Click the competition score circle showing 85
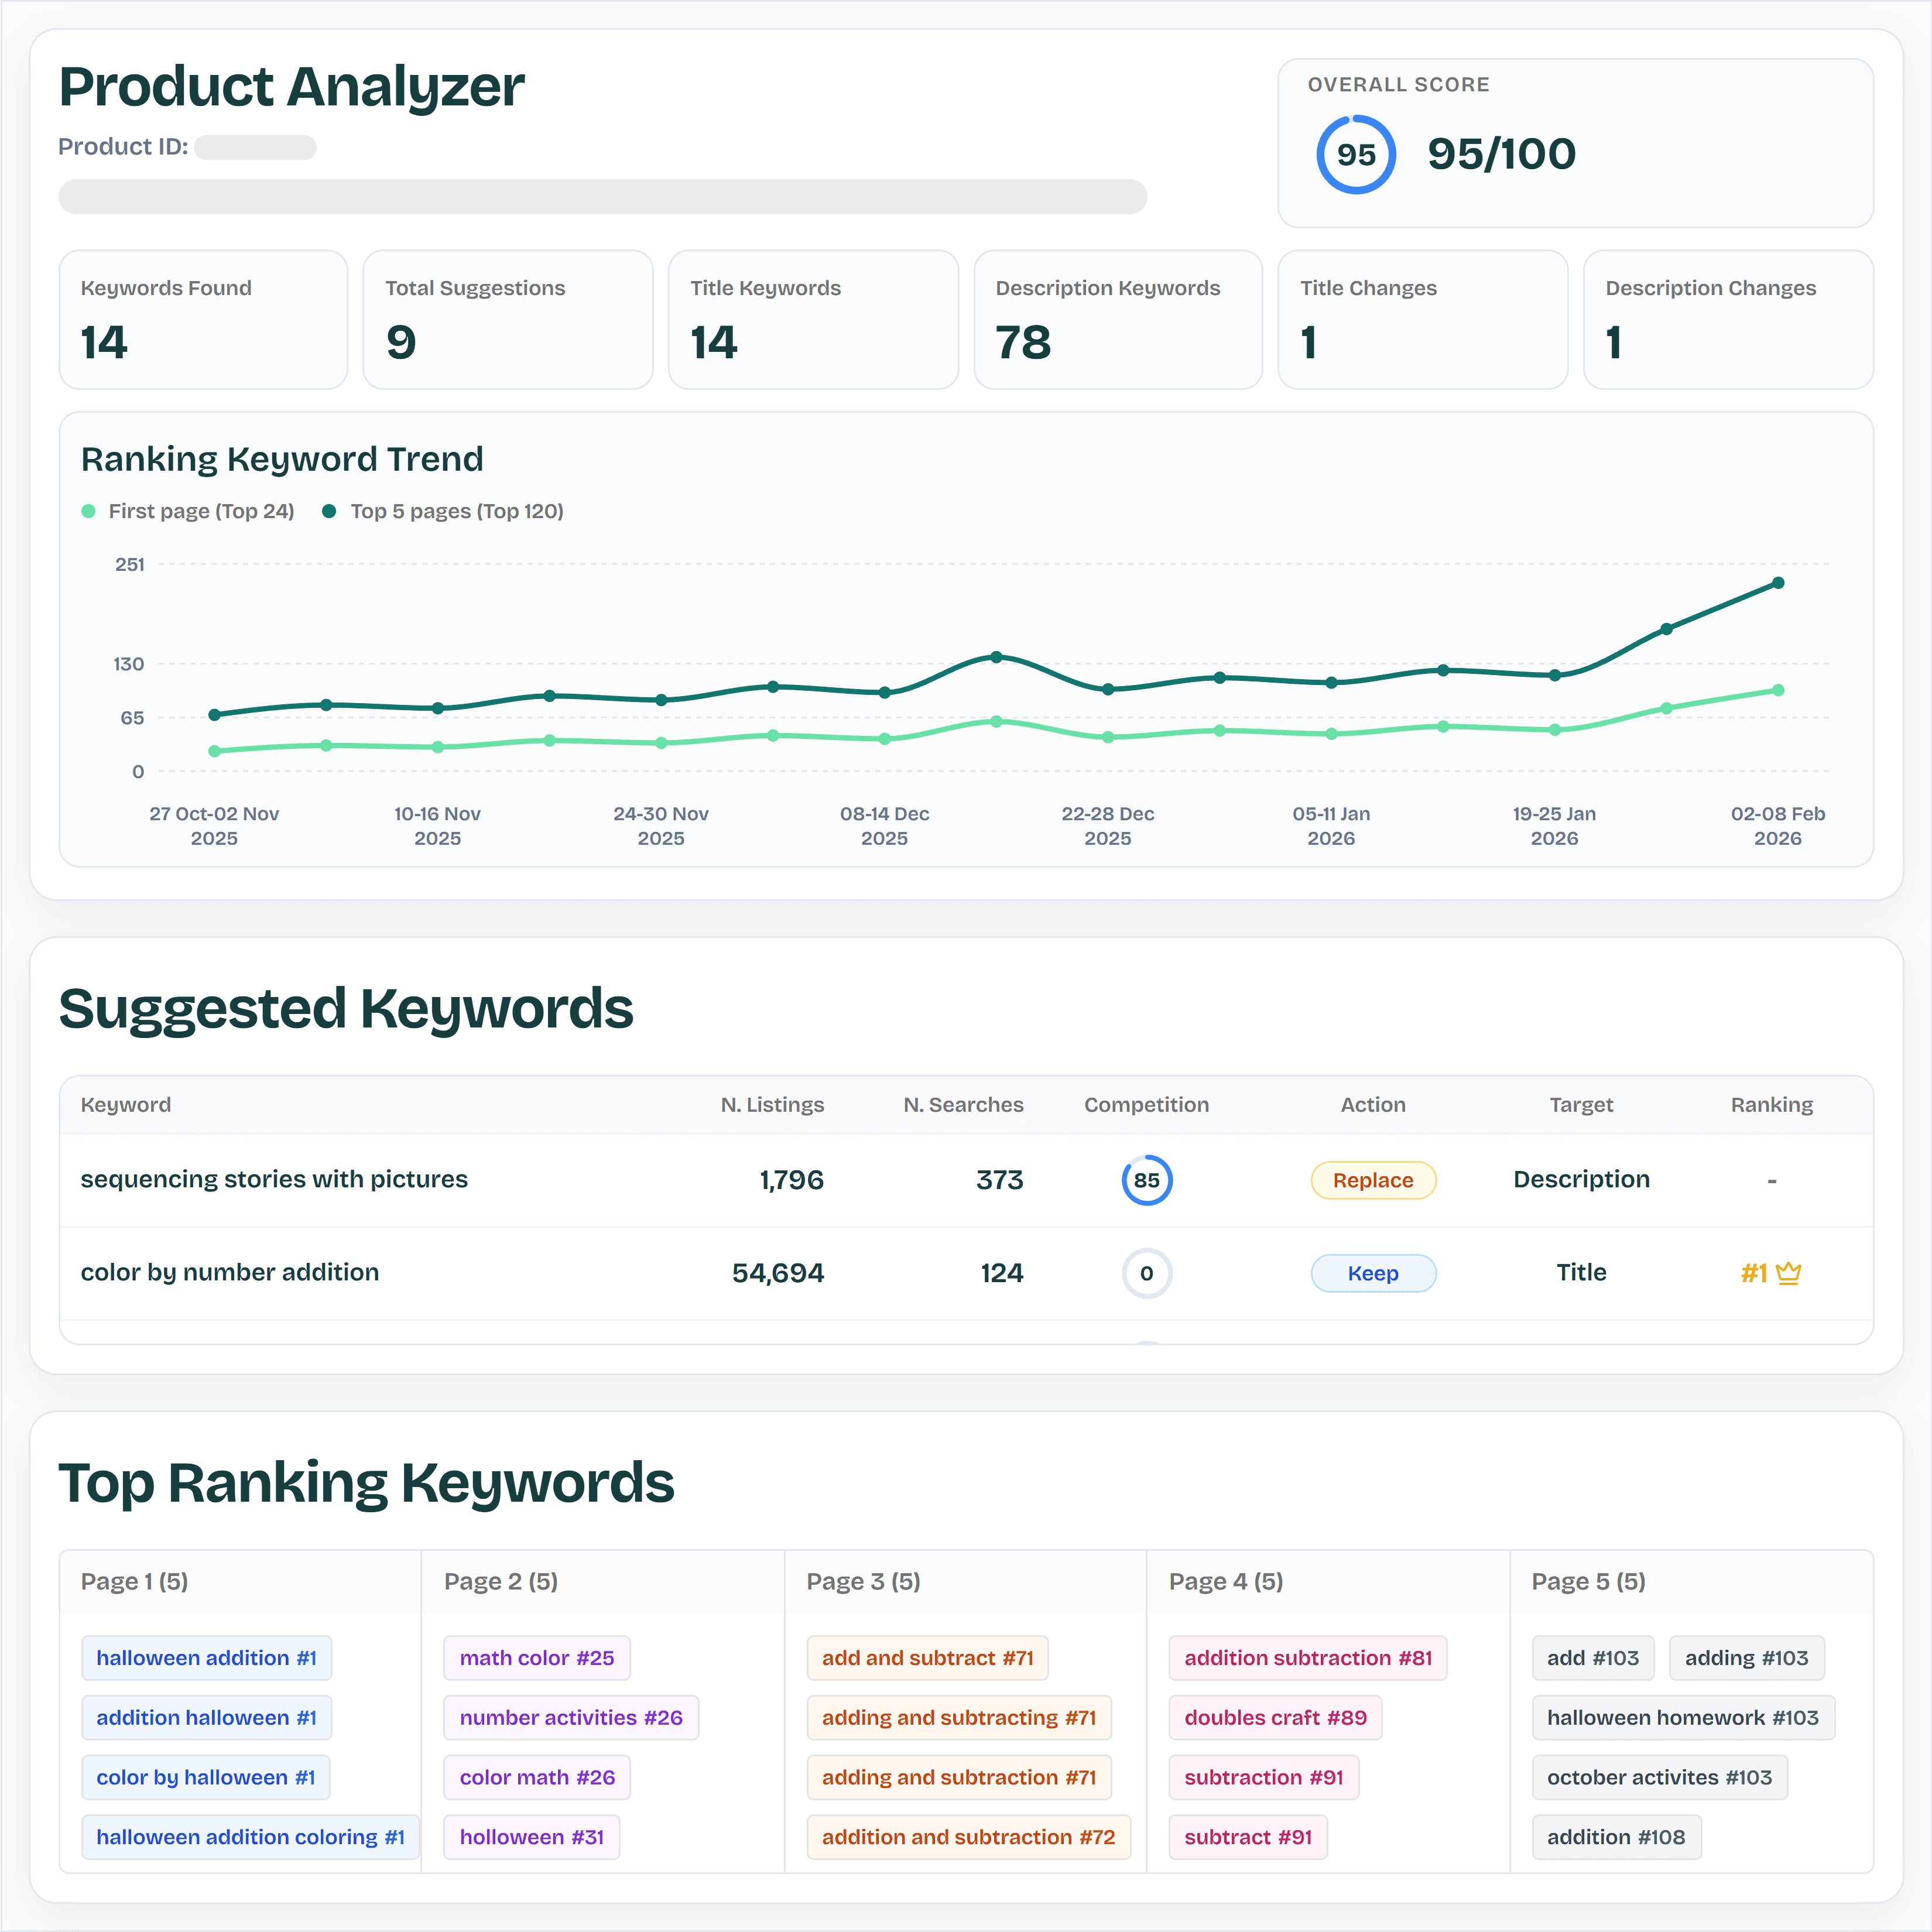This screenshot has height=1932, width=1932. pyautogui.click(x=1147, y=1180)
